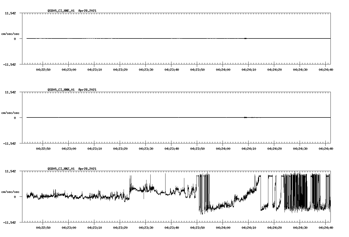Click the 04:23:30 tick on the middle plot
This screenshot has height=237, width=349.
(x=146, y=148)
